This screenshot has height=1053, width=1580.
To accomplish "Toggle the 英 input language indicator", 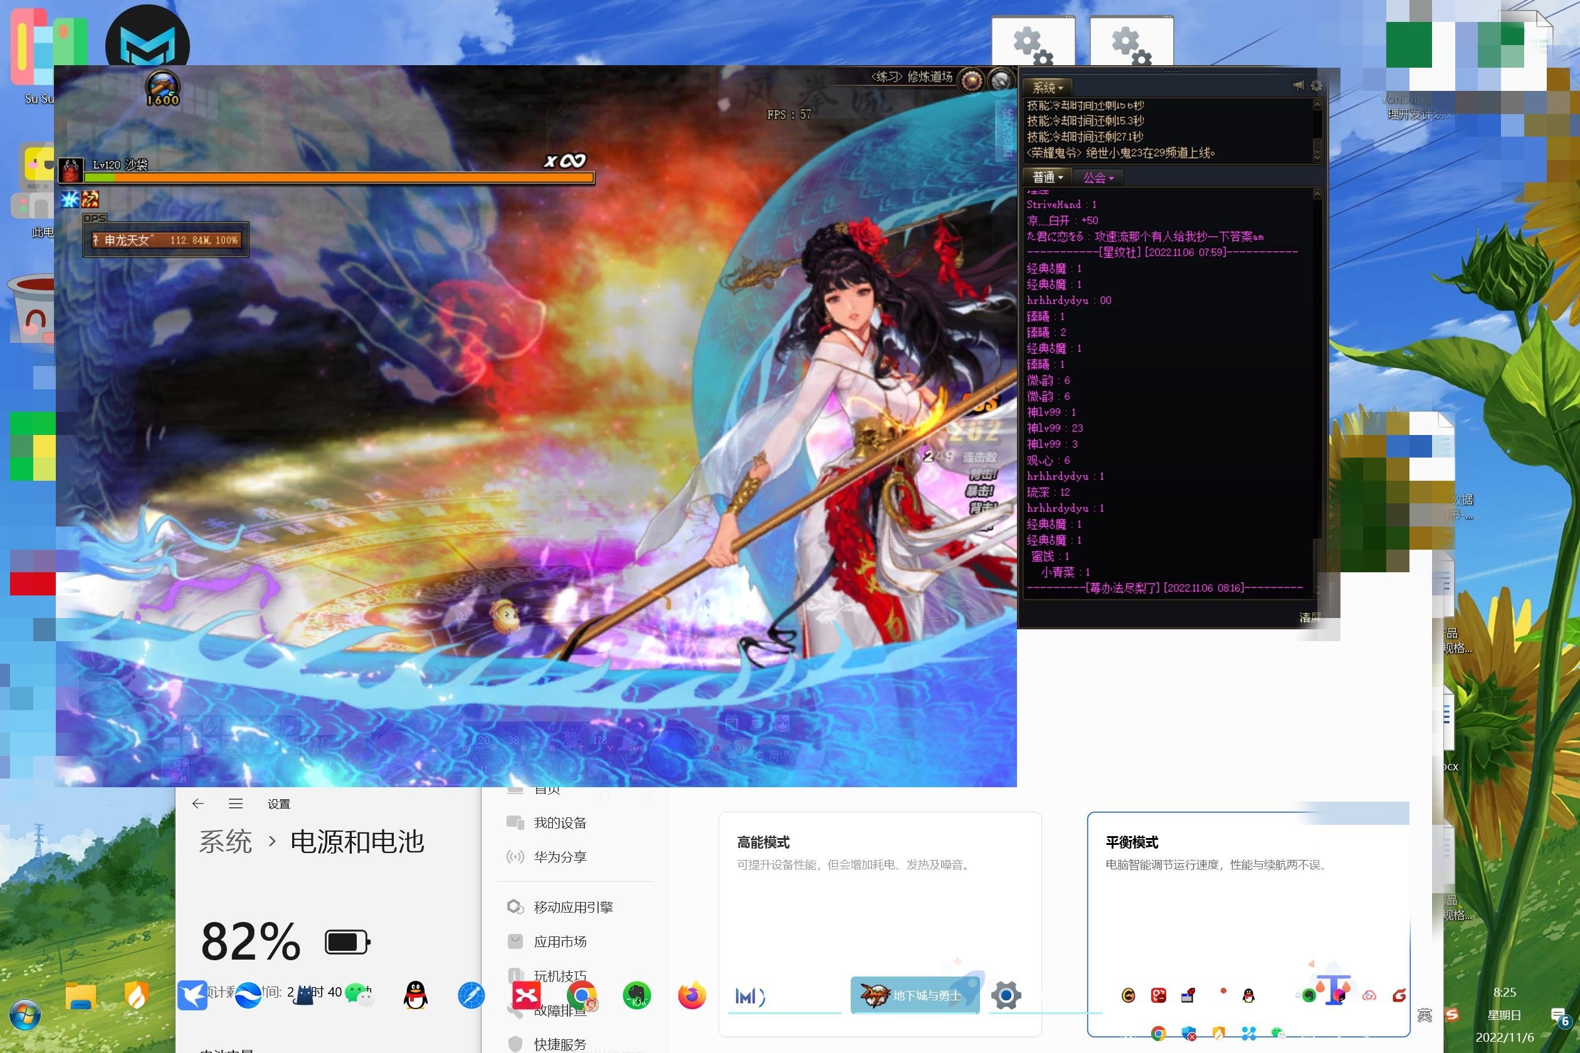I will tap(1423, 1015).
